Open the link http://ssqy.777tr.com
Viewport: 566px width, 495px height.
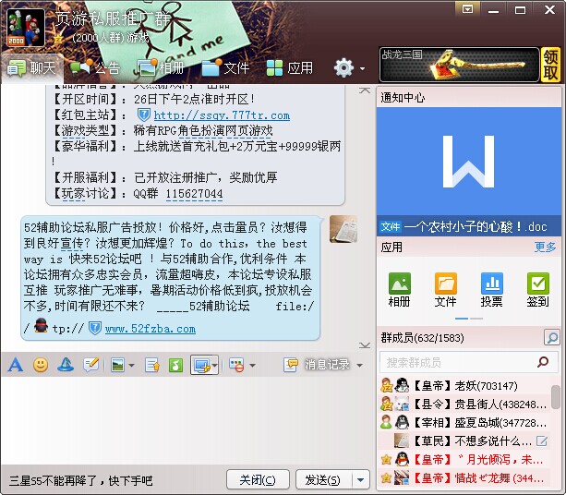(x=222, y=115)
